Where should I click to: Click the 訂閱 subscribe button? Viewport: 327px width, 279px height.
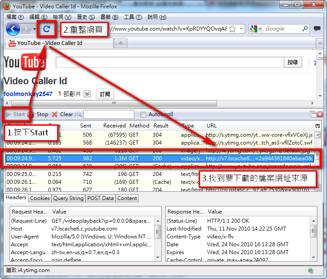point(105,94)
